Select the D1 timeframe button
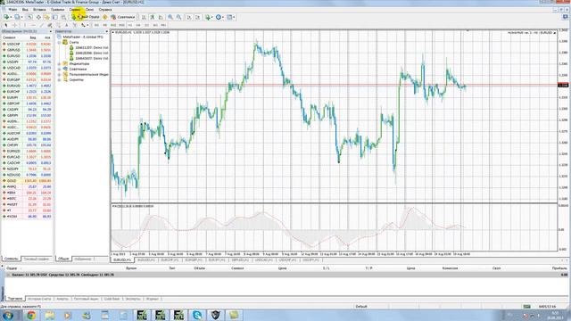The image size is (571, 321). (146, 25)
